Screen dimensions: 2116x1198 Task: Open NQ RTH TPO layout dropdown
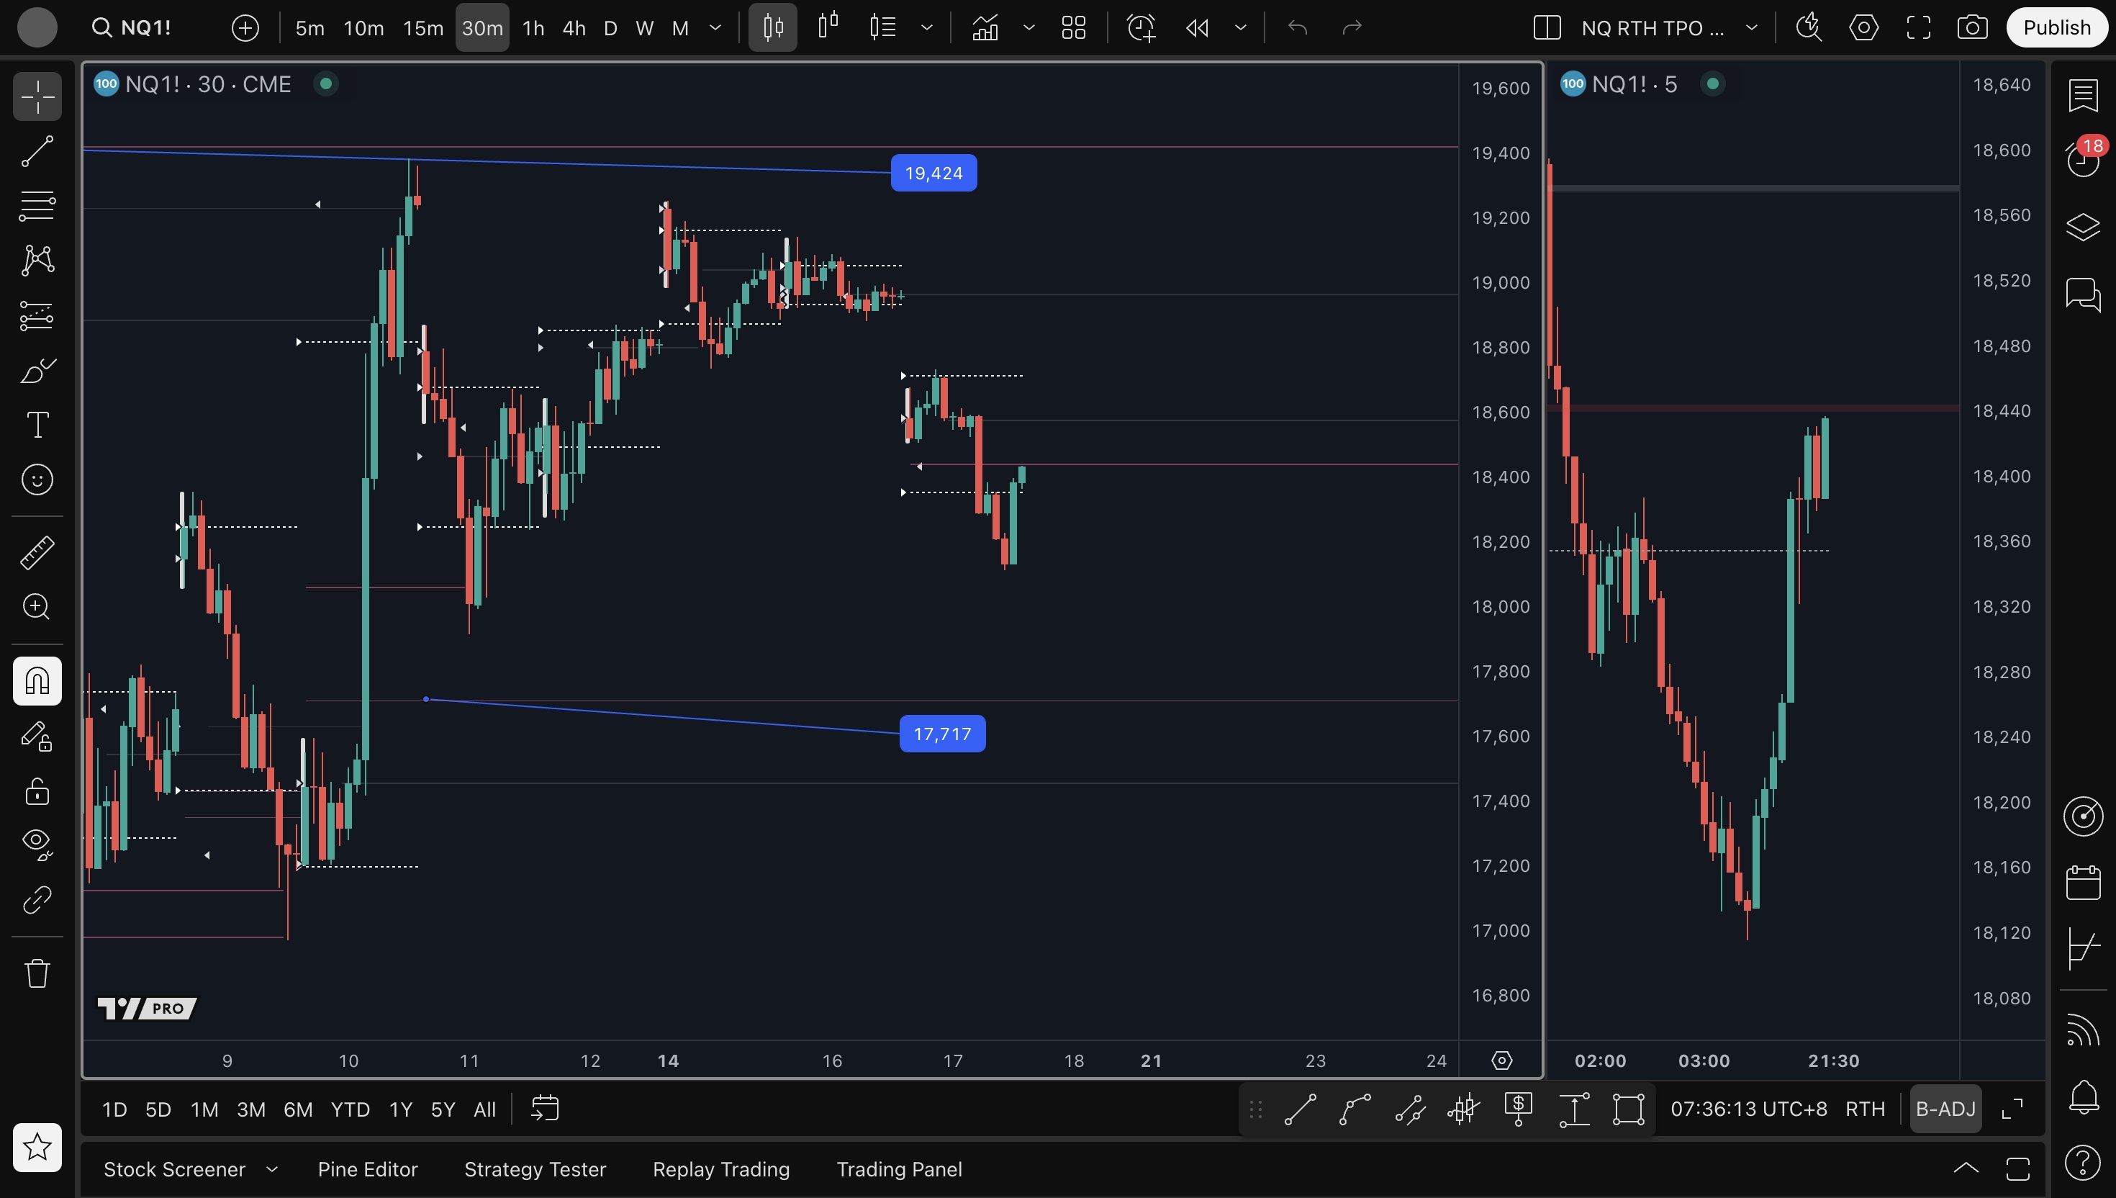click(x=1752, y=28)
